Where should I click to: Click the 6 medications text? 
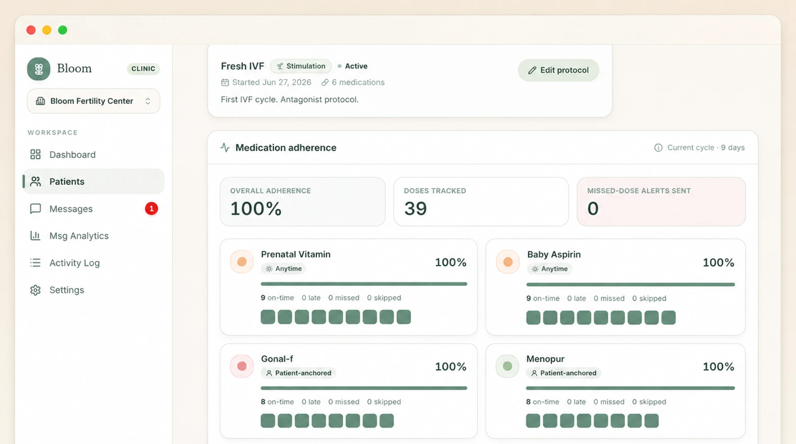(x=358, y=82)
